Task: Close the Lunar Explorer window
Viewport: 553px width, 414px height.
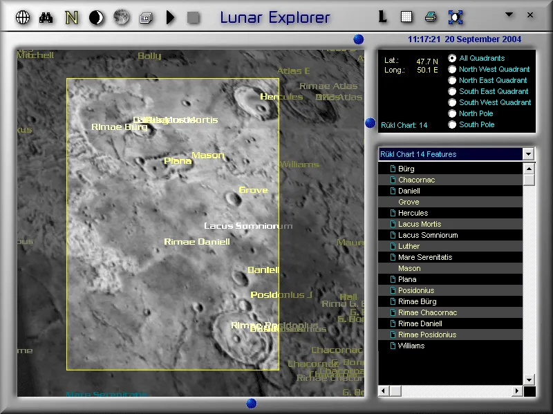Action: coord(530,15)
